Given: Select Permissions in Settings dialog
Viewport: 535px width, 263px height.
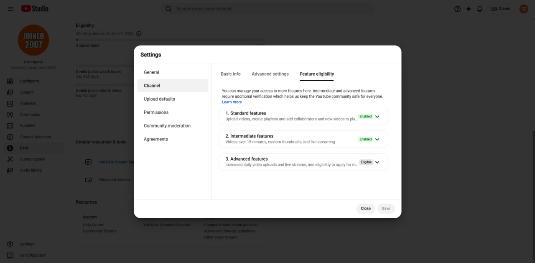Looking at the screenshot, I should [x=173, y=112].
